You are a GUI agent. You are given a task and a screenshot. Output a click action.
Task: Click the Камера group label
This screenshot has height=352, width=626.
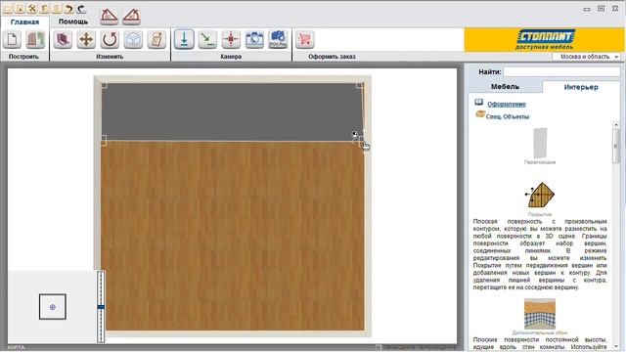231,57
